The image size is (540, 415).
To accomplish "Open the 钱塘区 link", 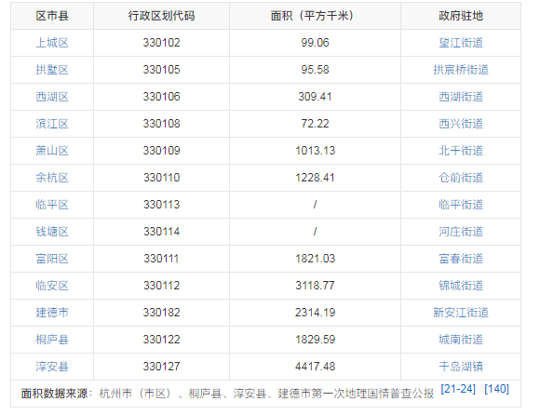I will [52, 232].
